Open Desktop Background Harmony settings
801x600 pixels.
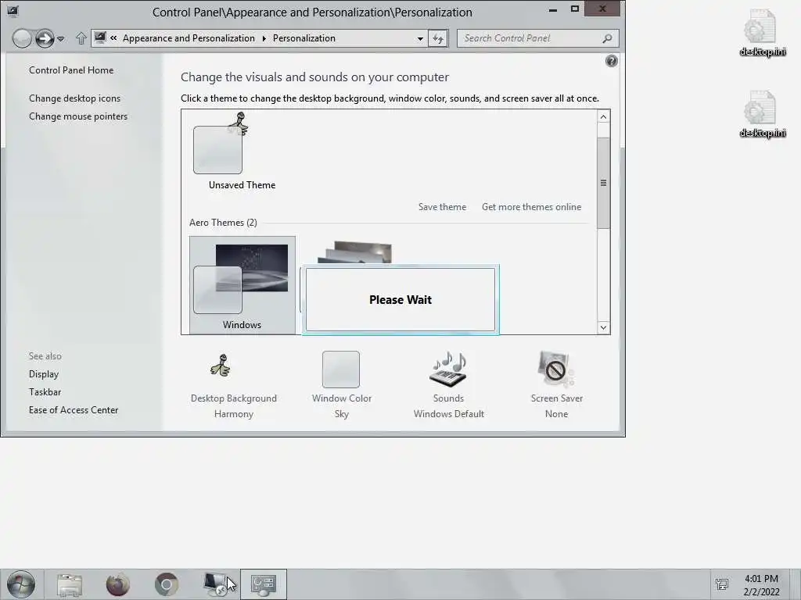[x=233, y=385]
